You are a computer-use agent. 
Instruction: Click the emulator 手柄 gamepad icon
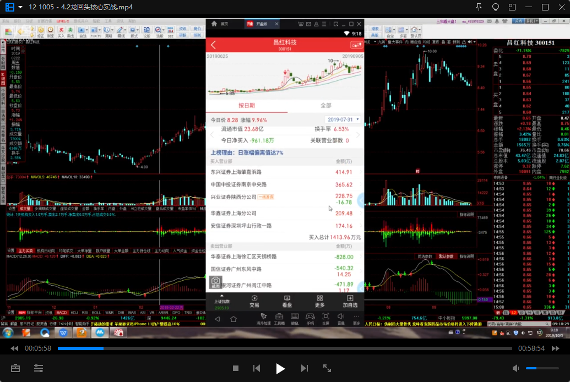pyautogui.click(x=310, y=318)
